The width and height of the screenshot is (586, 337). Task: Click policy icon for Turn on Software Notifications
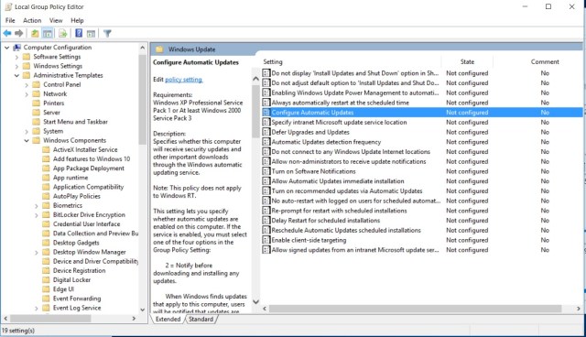coord(266,171)
